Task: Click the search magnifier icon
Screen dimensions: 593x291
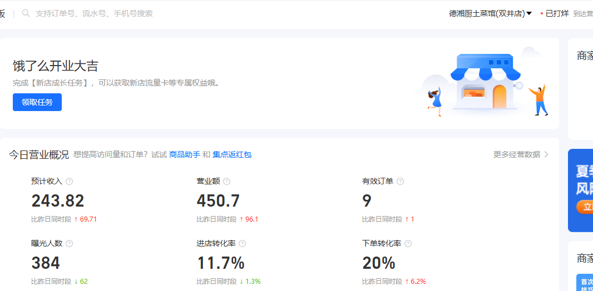Action: pyautogui.click(x=26, y=13)
